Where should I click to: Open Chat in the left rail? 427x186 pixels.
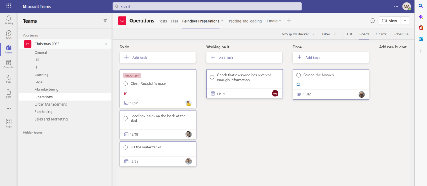coord(9,35)
